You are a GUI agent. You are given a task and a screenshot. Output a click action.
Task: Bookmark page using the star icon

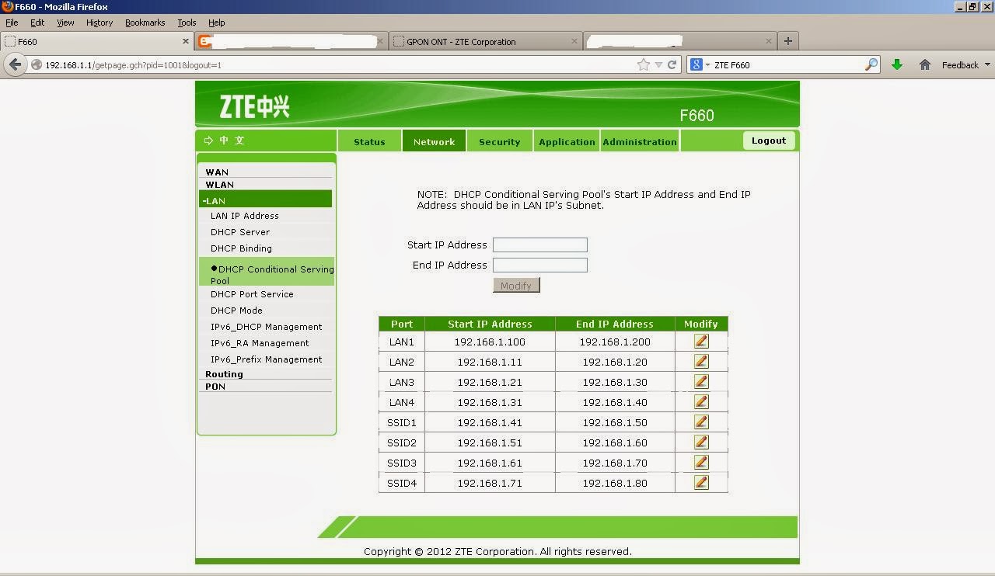click(644, 65)
